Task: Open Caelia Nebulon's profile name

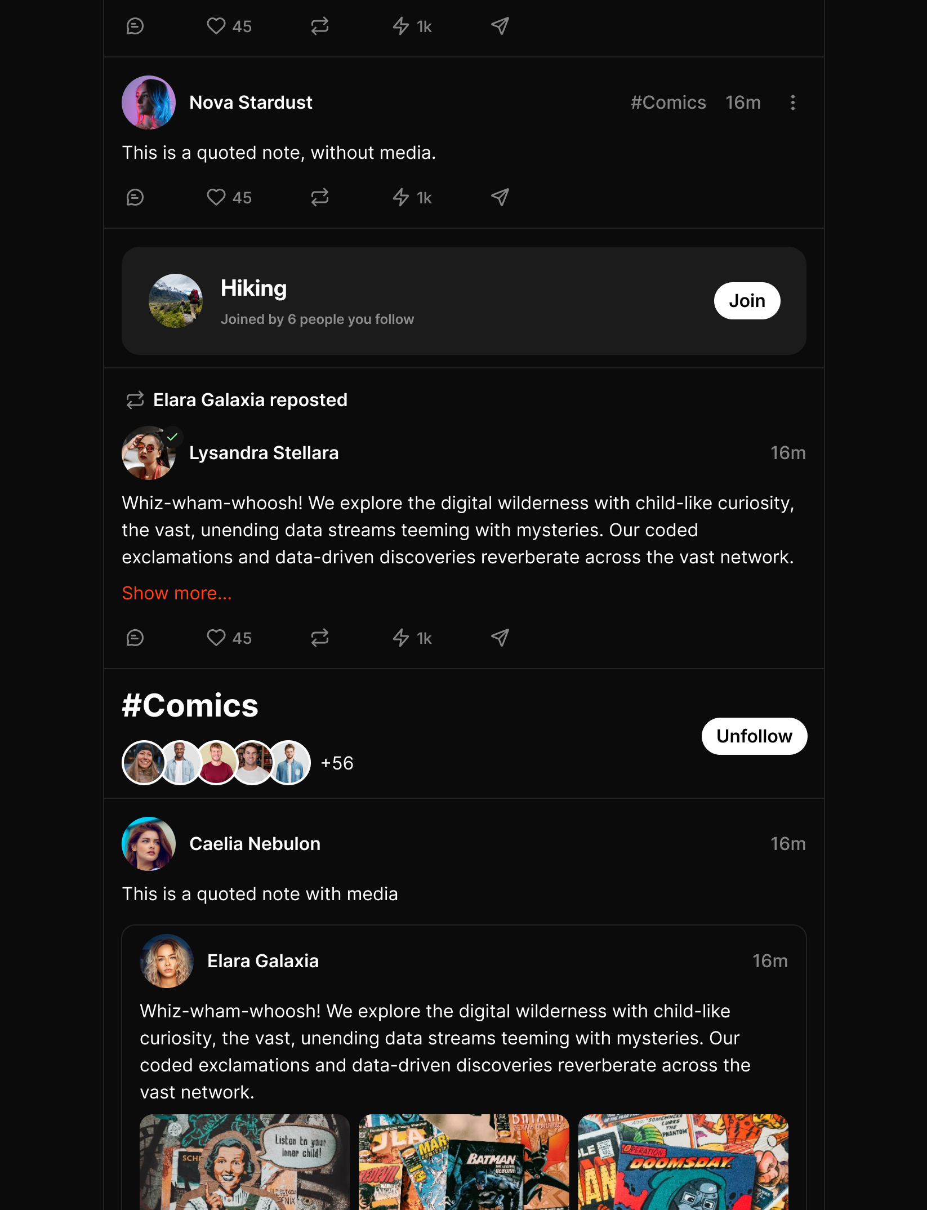Action: tap(255, 844)
